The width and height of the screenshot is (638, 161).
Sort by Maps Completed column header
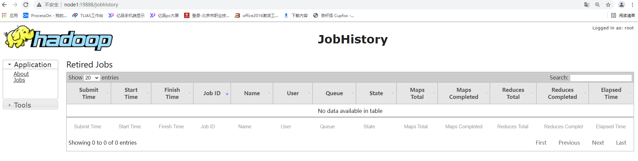coord(464,93)
